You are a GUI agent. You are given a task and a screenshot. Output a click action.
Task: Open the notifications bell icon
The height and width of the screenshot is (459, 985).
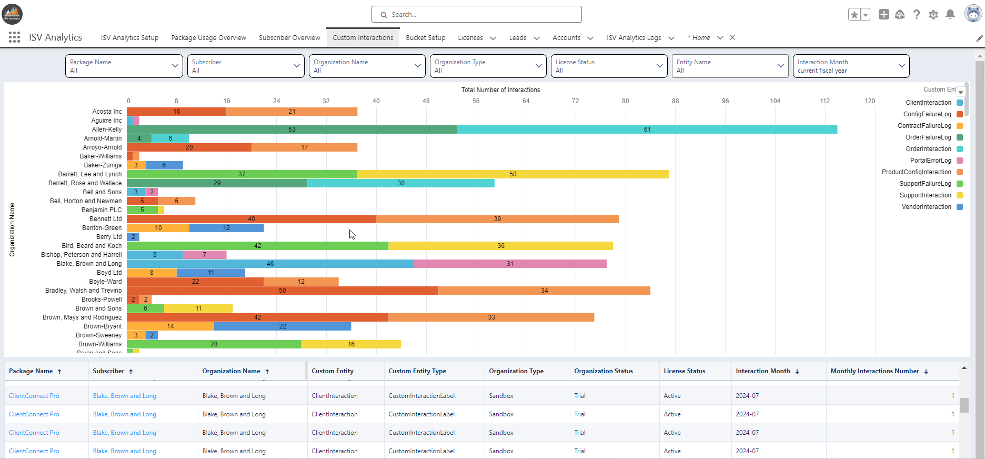coord(950,15)
